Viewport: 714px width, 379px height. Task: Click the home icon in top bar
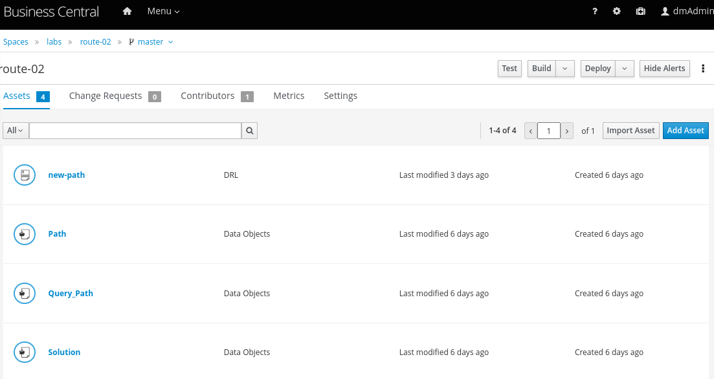pos(127,12)
